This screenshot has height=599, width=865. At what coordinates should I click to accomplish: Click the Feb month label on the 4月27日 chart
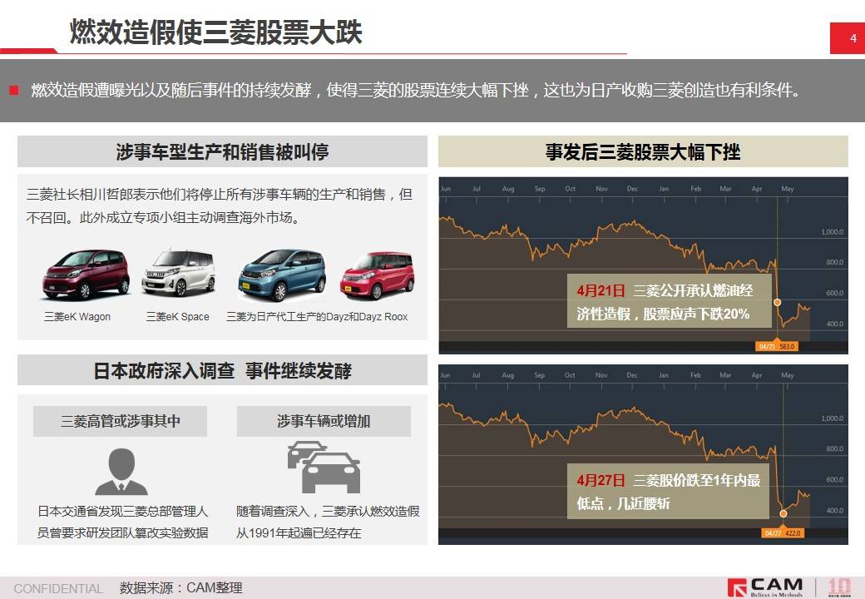coord(695,375)
